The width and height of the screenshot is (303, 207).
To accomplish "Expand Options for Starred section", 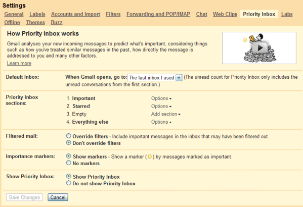I will click(x=161, y=107).
